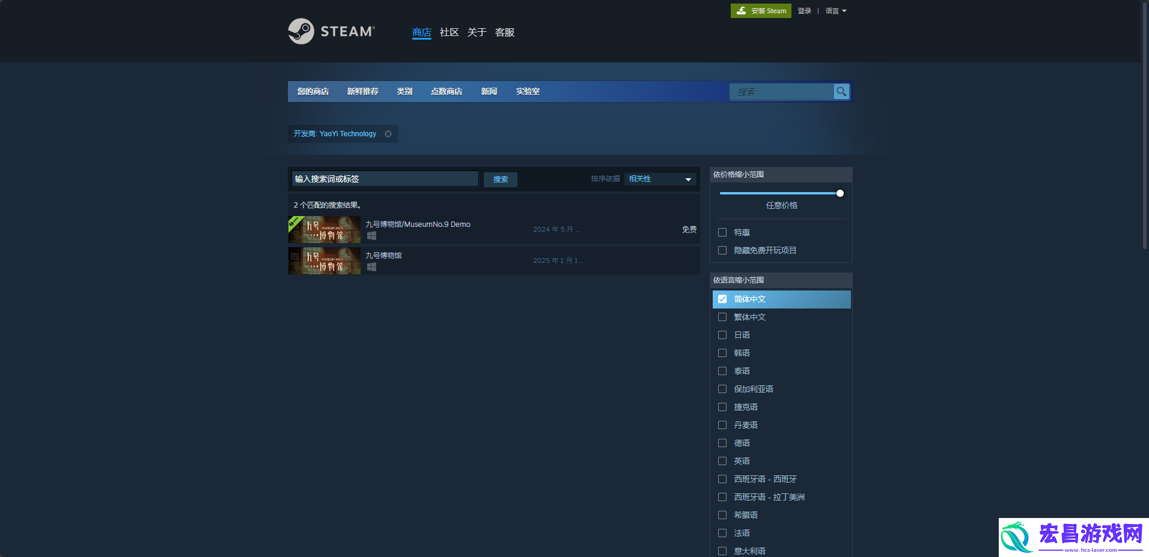The image size is (1149, 557).
Task: Click the 免费 price label
Action: click(x=689, y=229)
